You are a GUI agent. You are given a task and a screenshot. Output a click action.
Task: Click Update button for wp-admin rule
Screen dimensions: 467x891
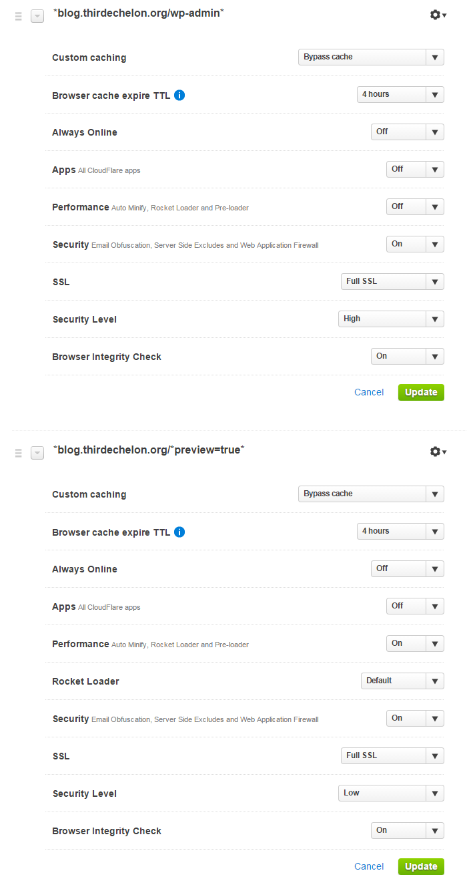pyautogui.click(x=421, y=392)
